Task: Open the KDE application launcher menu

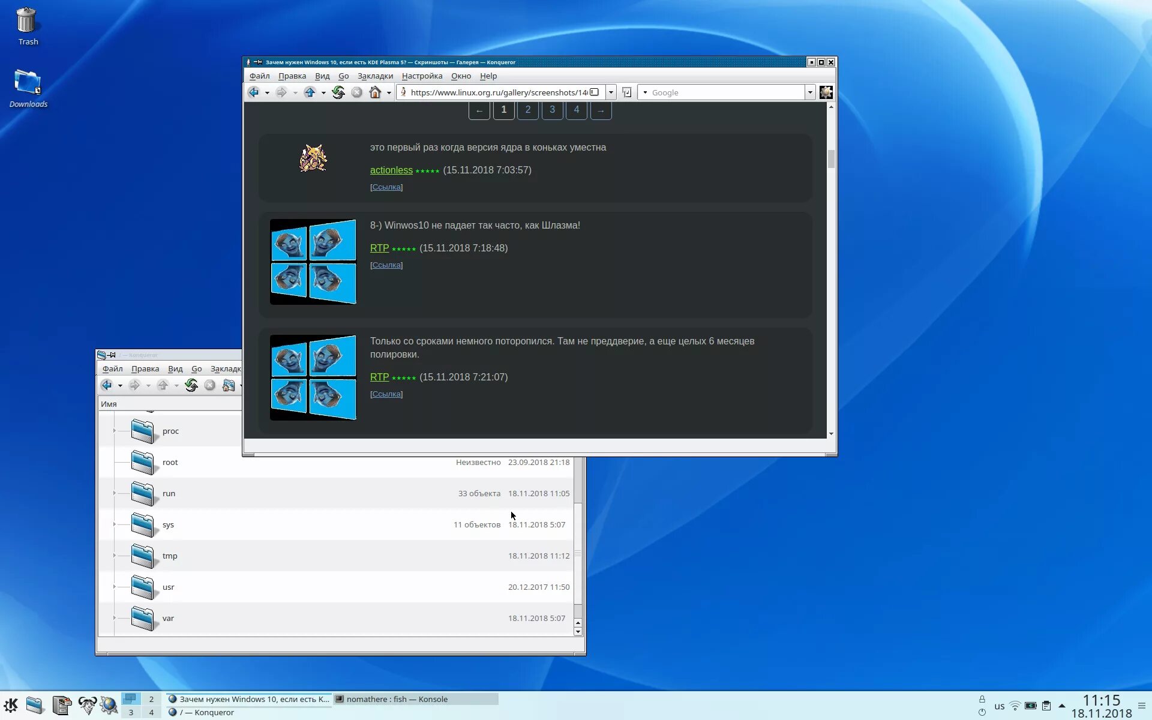Action: click(x=11, y=706)
